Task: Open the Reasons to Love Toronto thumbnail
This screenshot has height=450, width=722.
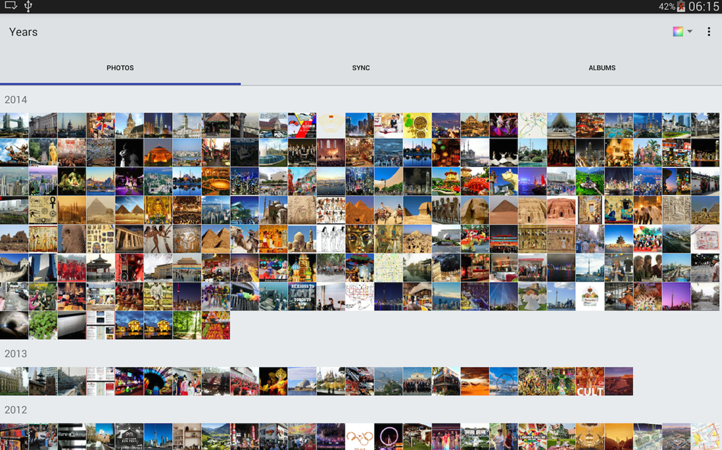Action: point(302,297)
